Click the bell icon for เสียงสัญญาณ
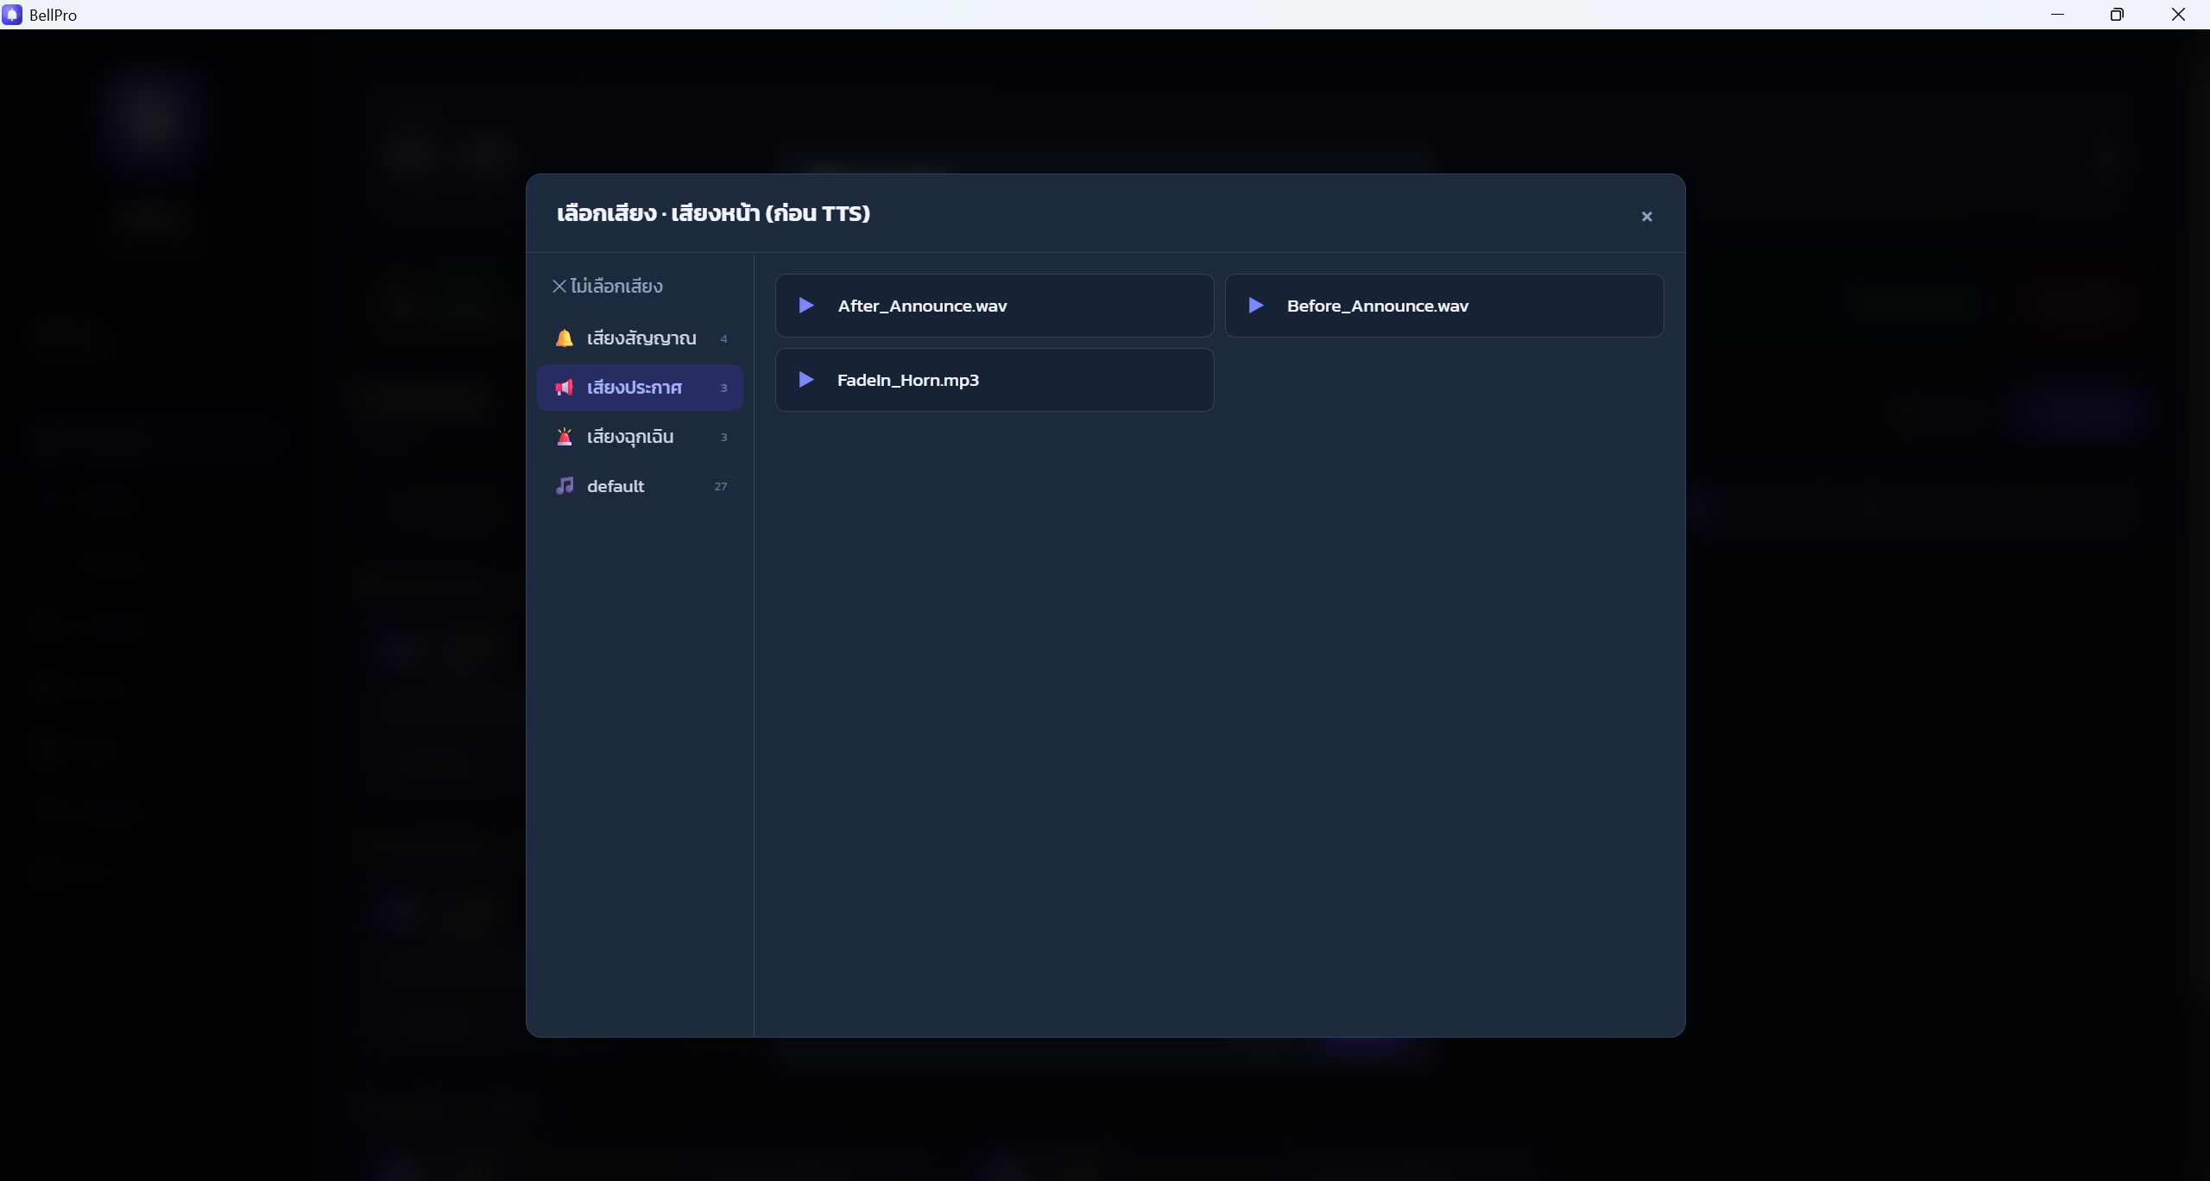 (x=565, y=338)
